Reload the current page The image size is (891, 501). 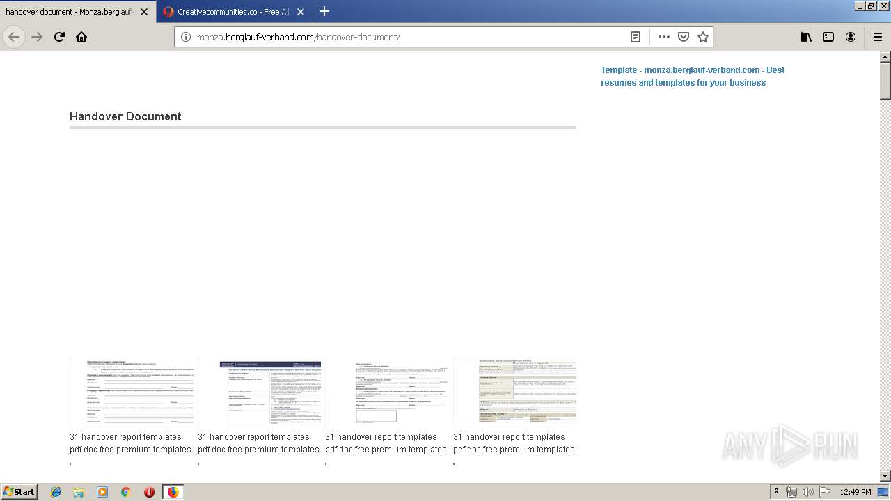(59, 37)
